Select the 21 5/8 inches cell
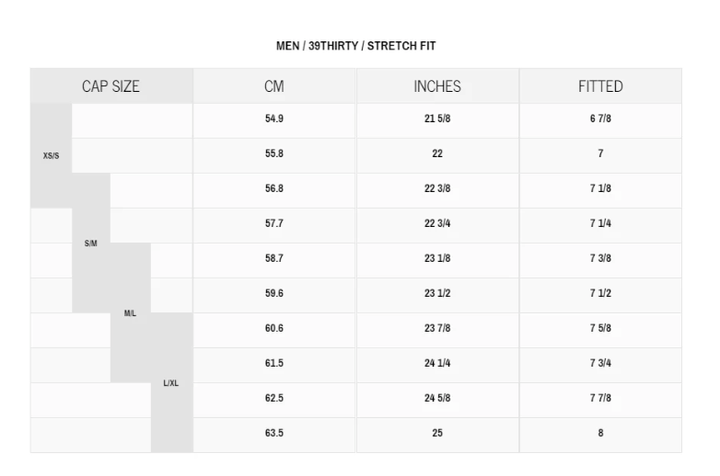This screenshot has width=720, height=476. tap(437, 119)
